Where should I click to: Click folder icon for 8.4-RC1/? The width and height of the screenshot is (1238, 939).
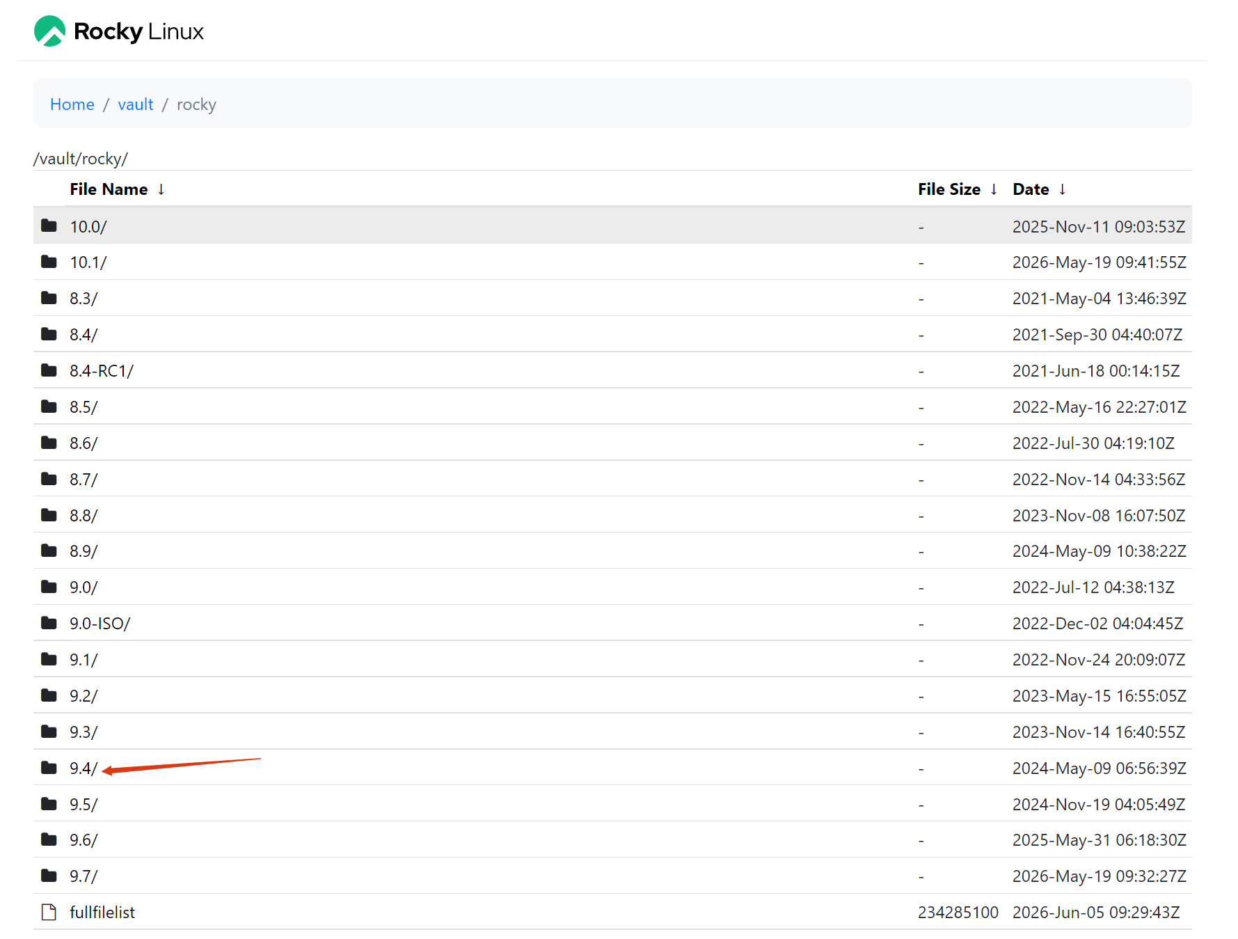point(49,370)
